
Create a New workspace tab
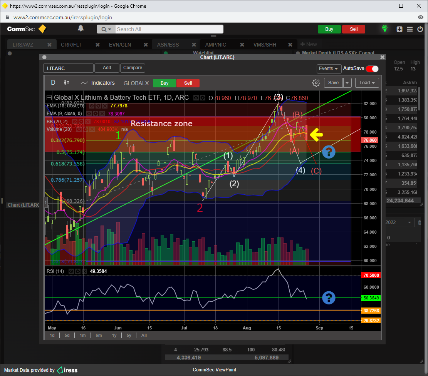(309, 44)
